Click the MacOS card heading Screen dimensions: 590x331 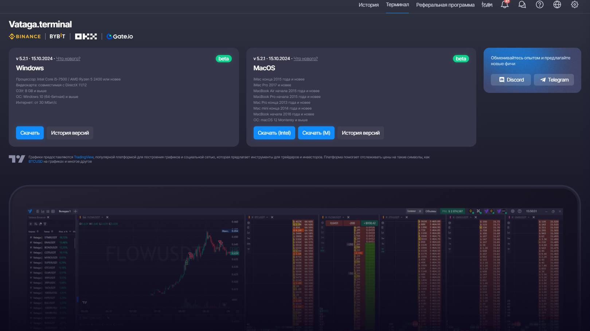click(264, 68)
